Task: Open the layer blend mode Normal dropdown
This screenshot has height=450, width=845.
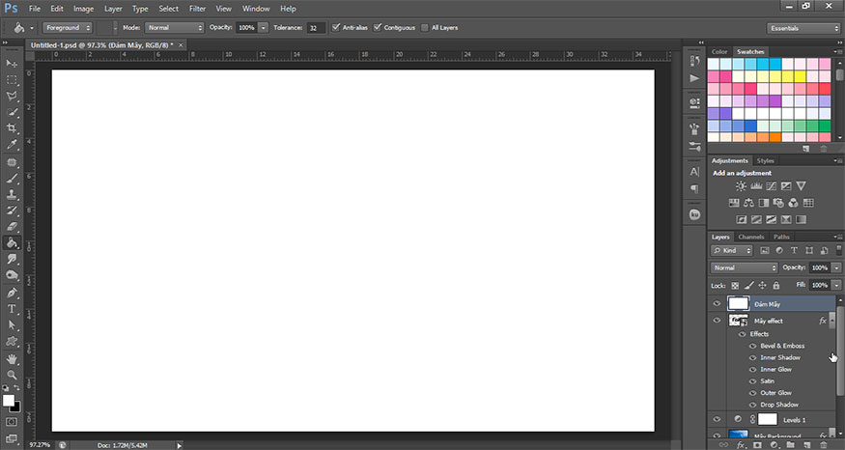Action: tap(744, 267)
